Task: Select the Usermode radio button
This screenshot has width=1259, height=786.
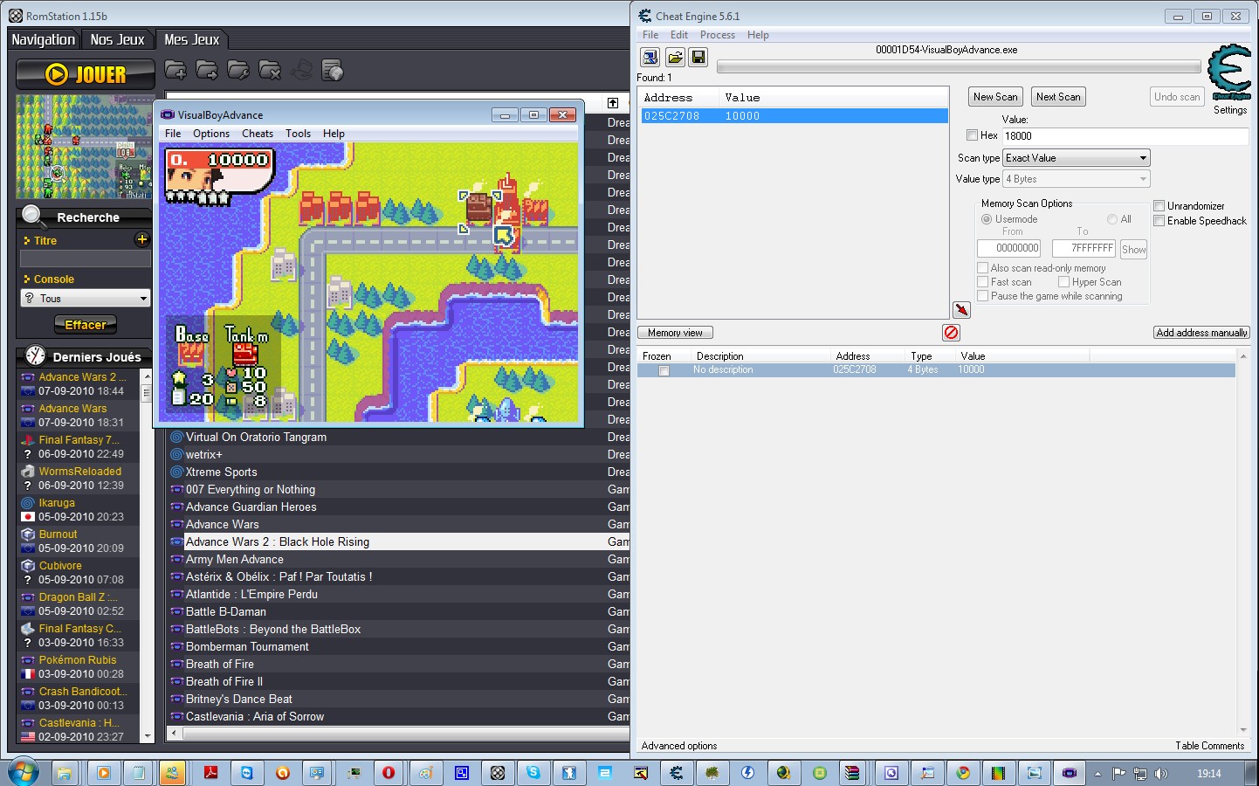Action: coord(987,219)
